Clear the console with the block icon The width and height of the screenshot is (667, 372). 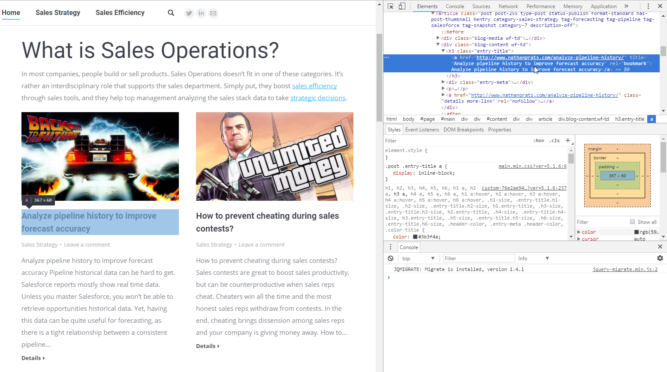click(391, 259)
